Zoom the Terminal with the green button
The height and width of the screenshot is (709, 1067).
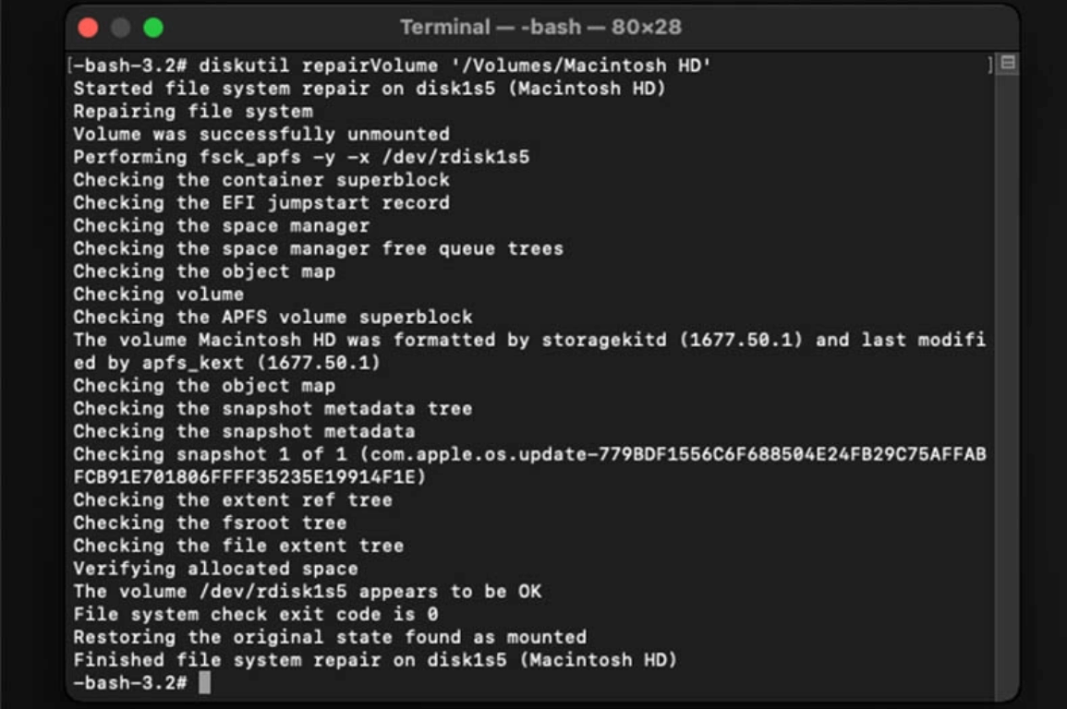point(153,28)
